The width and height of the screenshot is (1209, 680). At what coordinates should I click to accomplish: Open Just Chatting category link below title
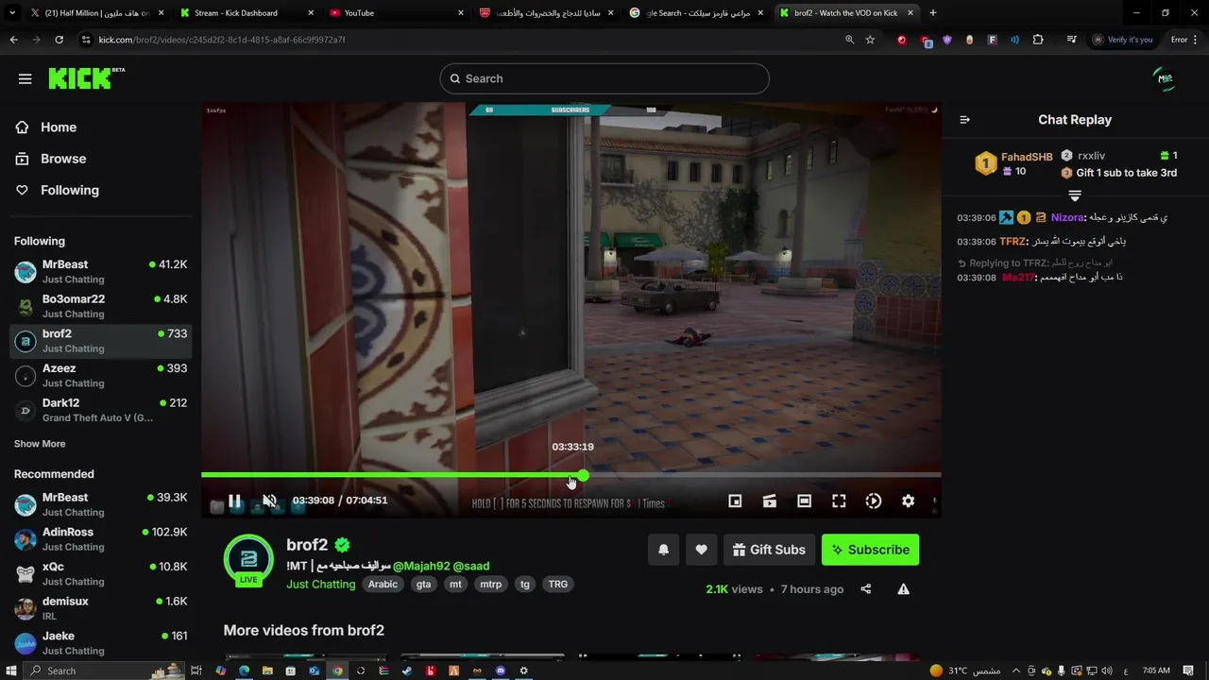pyautogui.click(x=321, y=585)
